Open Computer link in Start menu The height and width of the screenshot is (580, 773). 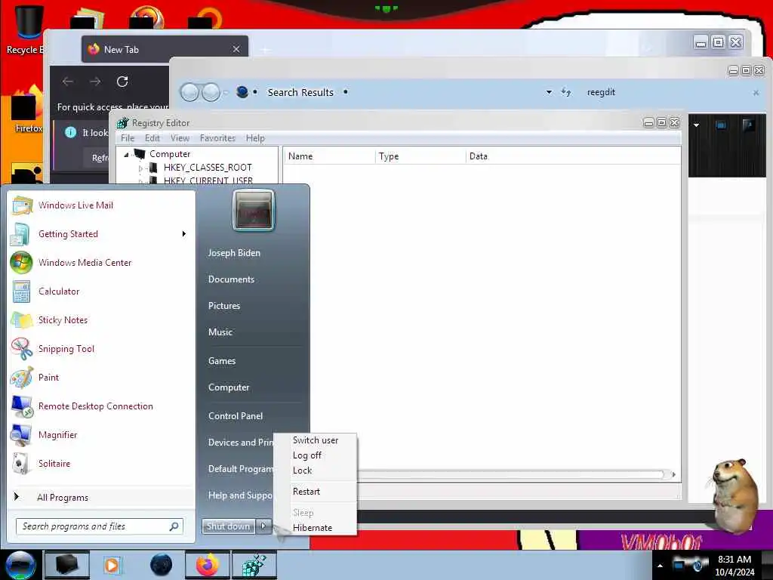229,387
